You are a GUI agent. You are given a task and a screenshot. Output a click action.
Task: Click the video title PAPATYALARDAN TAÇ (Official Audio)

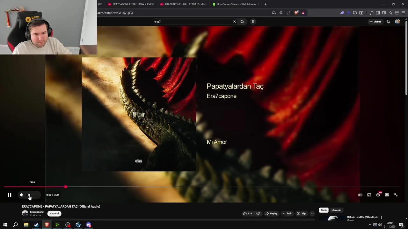tap(61, 206)
